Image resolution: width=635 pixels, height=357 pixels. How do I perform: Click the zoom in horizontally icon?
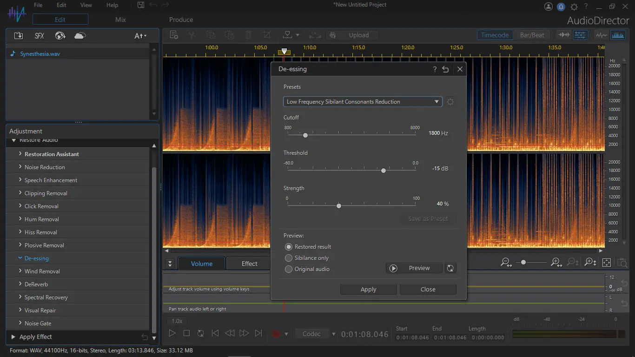[556, 263]
